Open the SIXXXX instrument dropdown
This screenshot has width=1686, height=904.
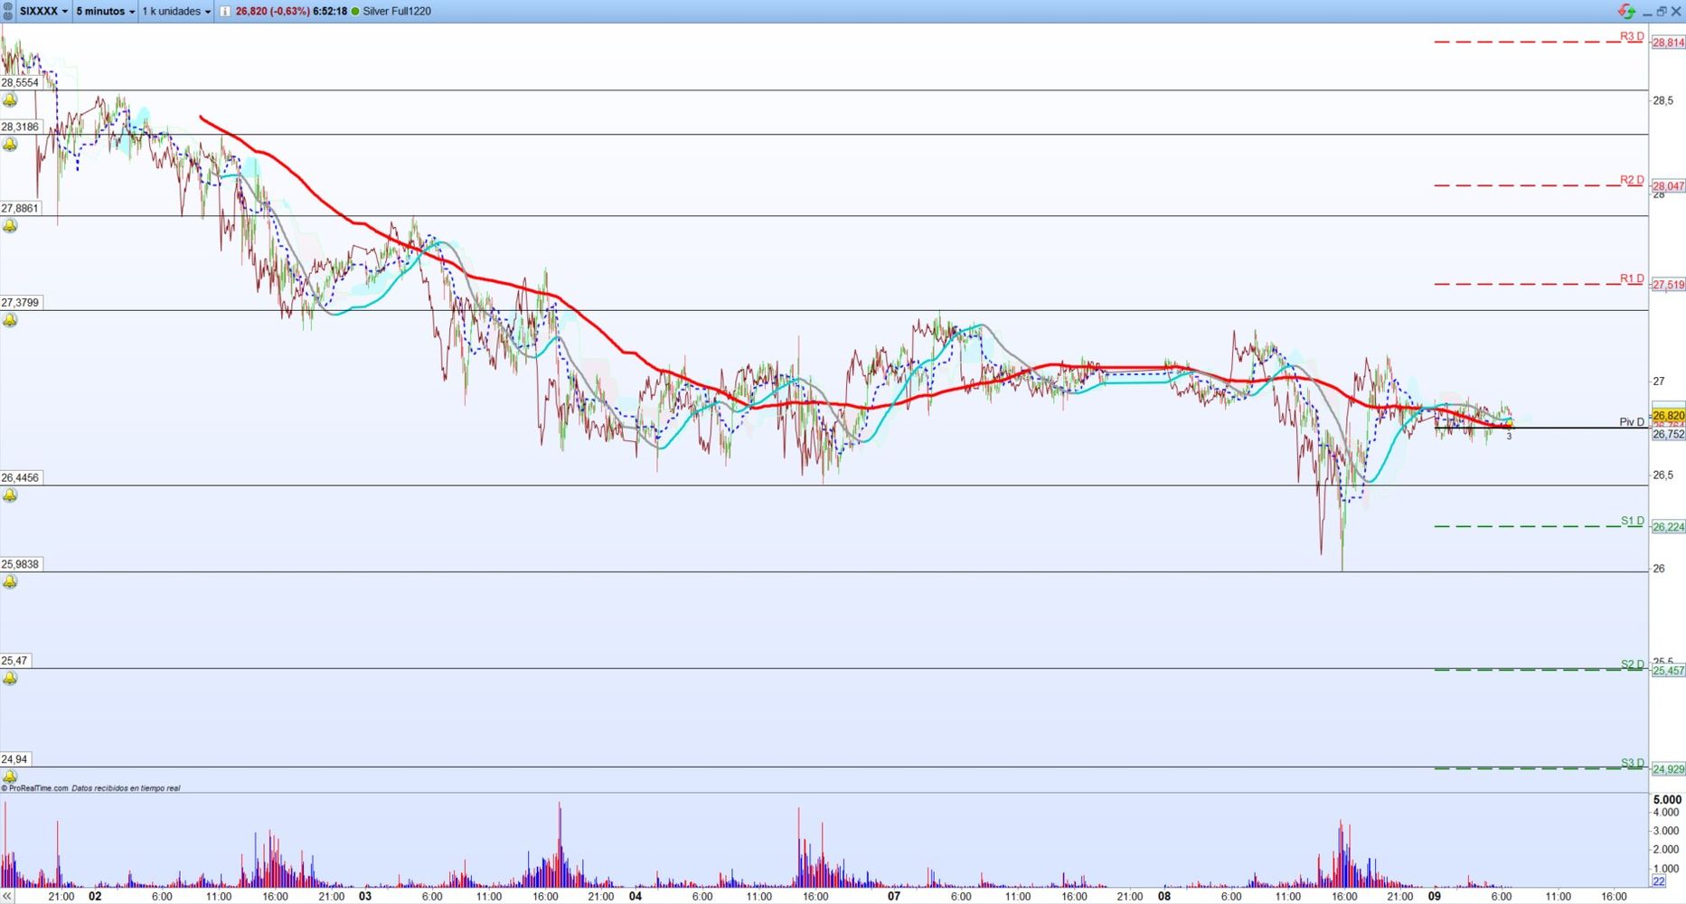coord(44,11)
